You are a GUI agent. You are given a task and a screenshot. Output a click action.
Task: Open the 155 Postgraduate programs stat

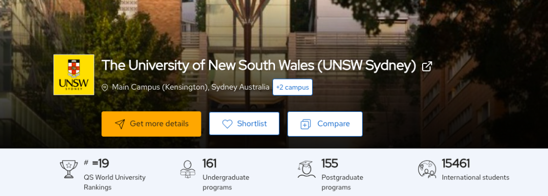click(342, 174)
